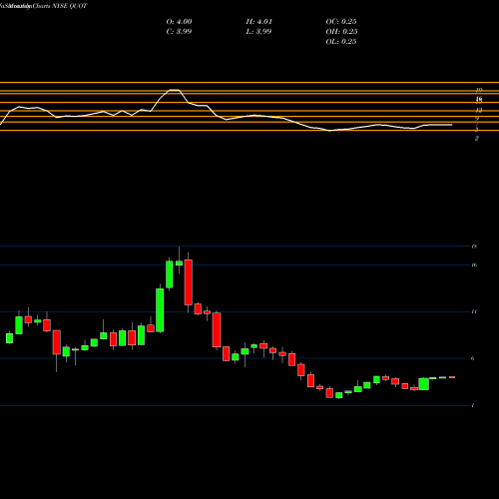The width and height of the screenshot is (499, 499).
Task: Click indicator axis label 2 below orange lines
Action: point(477,139)
